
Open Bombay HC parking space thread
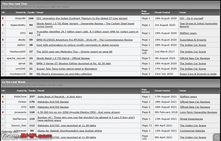86,119
